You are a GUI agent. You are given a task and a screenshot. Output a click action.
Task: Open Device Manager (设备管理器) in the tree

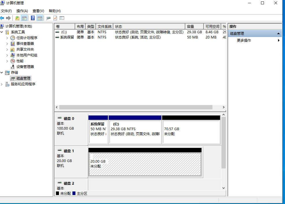(25, 67)
